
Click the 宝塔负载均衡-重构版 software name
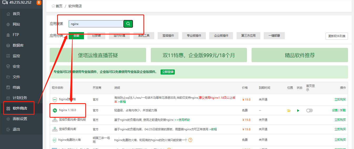click(x=73, y=120)
